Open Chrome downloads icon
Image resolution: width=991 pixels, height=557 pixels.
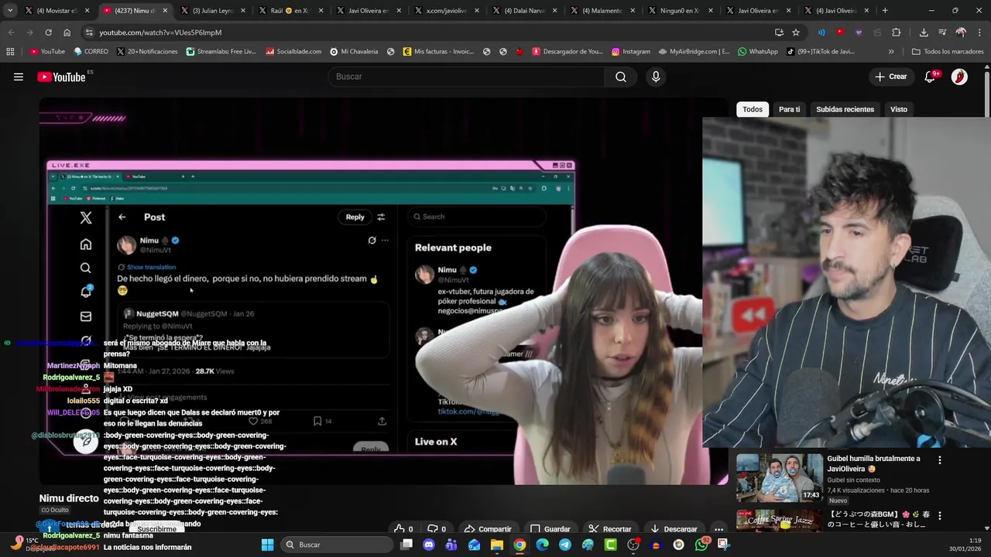(x=924, y=32)
